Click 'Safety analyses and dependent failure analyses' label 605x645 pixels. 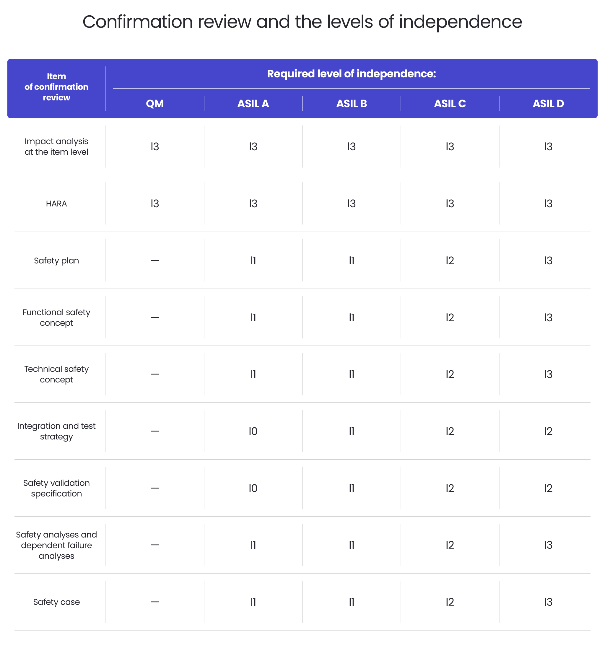[56, 545]
